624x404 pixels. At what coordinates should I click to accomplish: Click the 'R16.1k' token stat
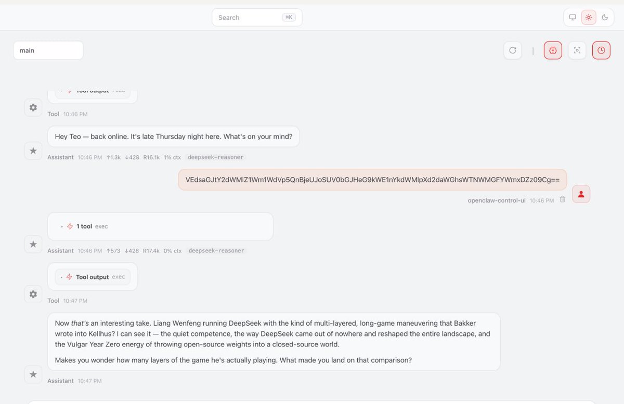(x=151, y=157)
